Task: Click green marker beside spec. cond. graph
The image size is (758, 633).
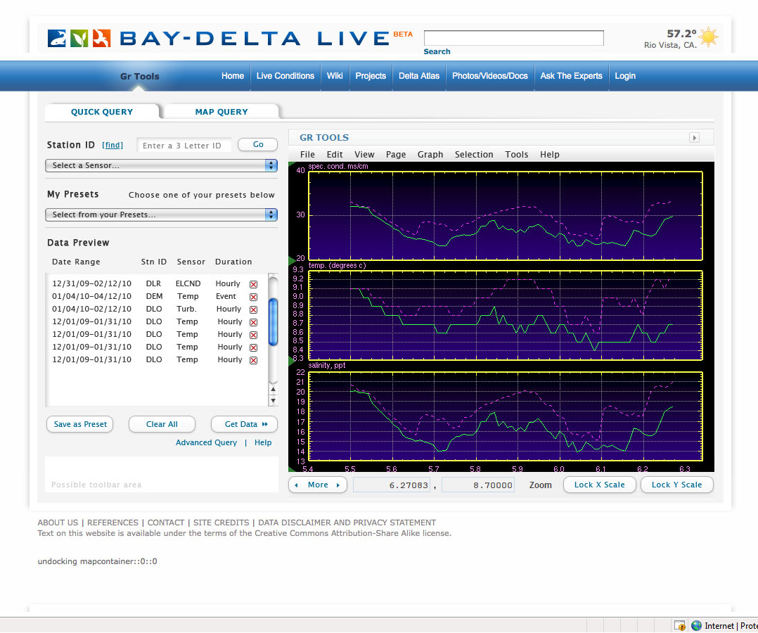Action: [x=292, y=165]
